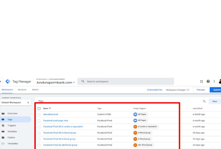This screenshot has height=149, width=221.
Task: Open Facebook Pixel-SS-A Levels or equivalent tag
Action: coord(63,127)
